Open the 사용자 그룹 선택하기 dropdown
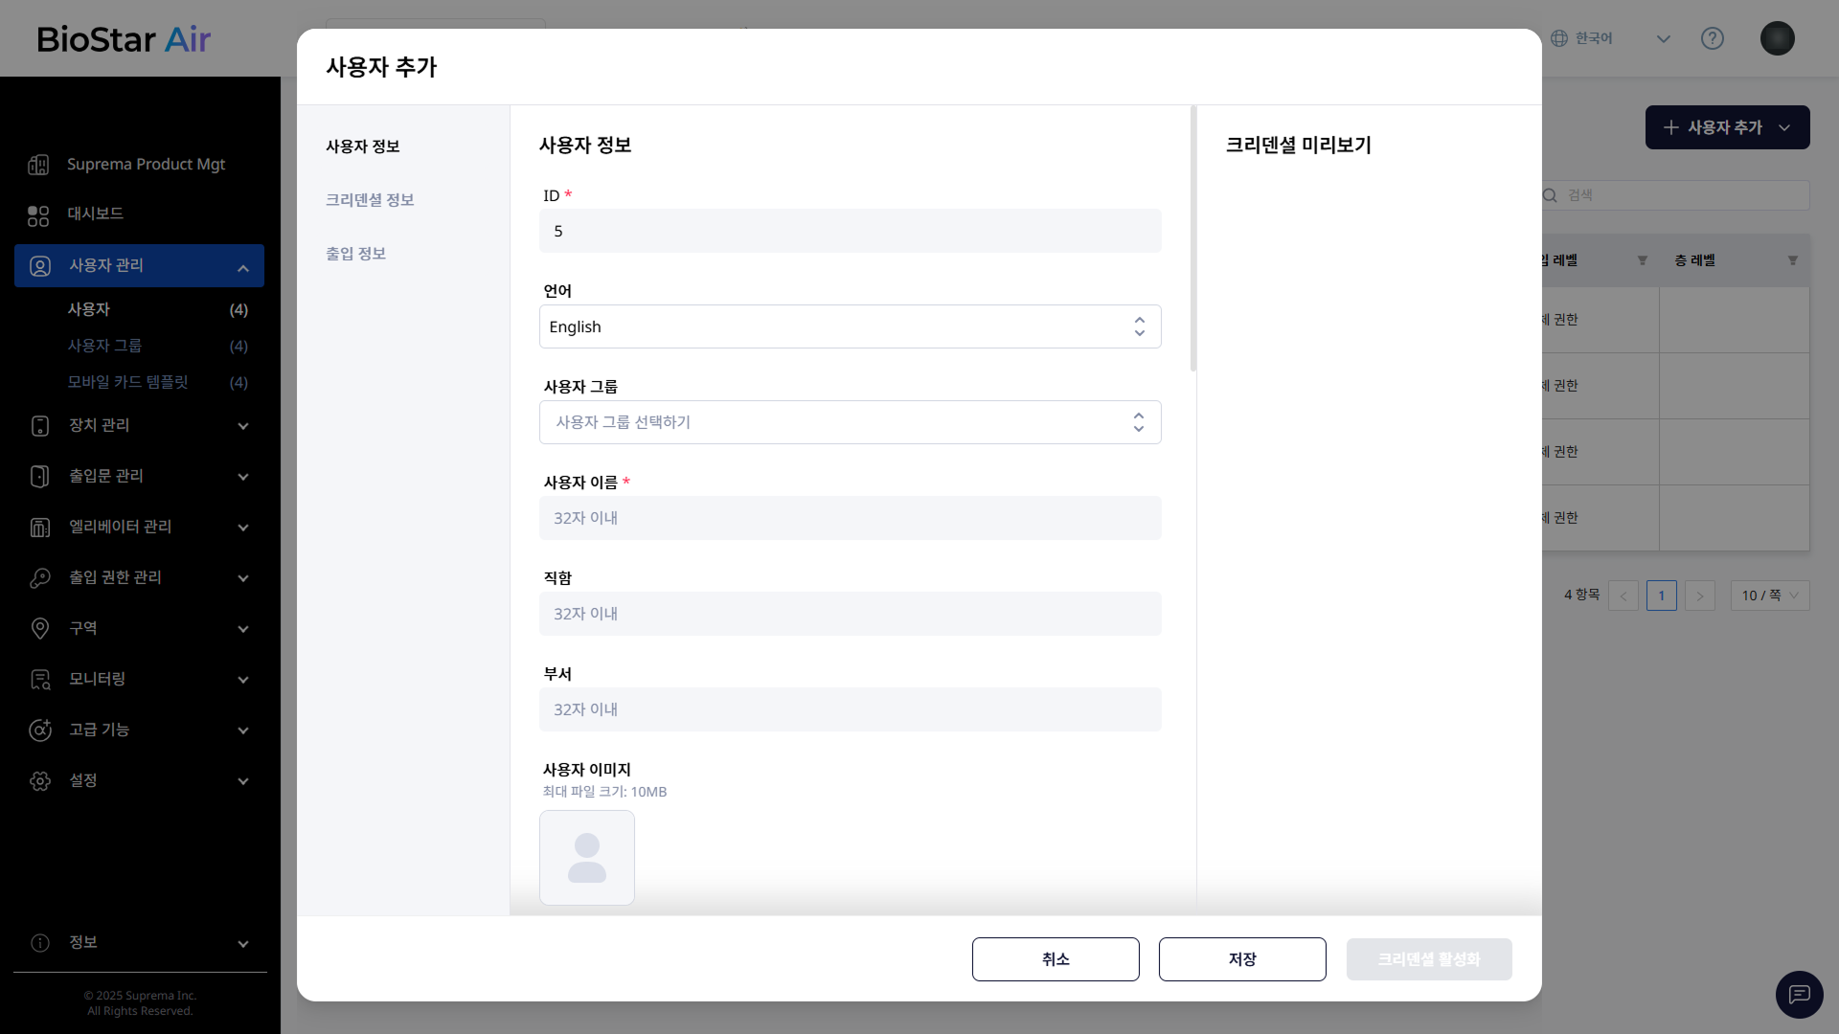 850,422
